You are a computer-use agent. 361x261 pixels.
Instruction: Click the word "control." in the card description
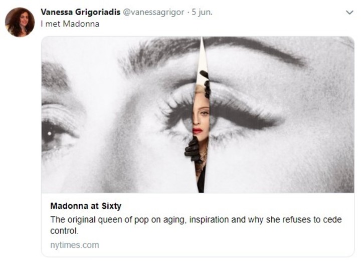click(x=64, y=230)
